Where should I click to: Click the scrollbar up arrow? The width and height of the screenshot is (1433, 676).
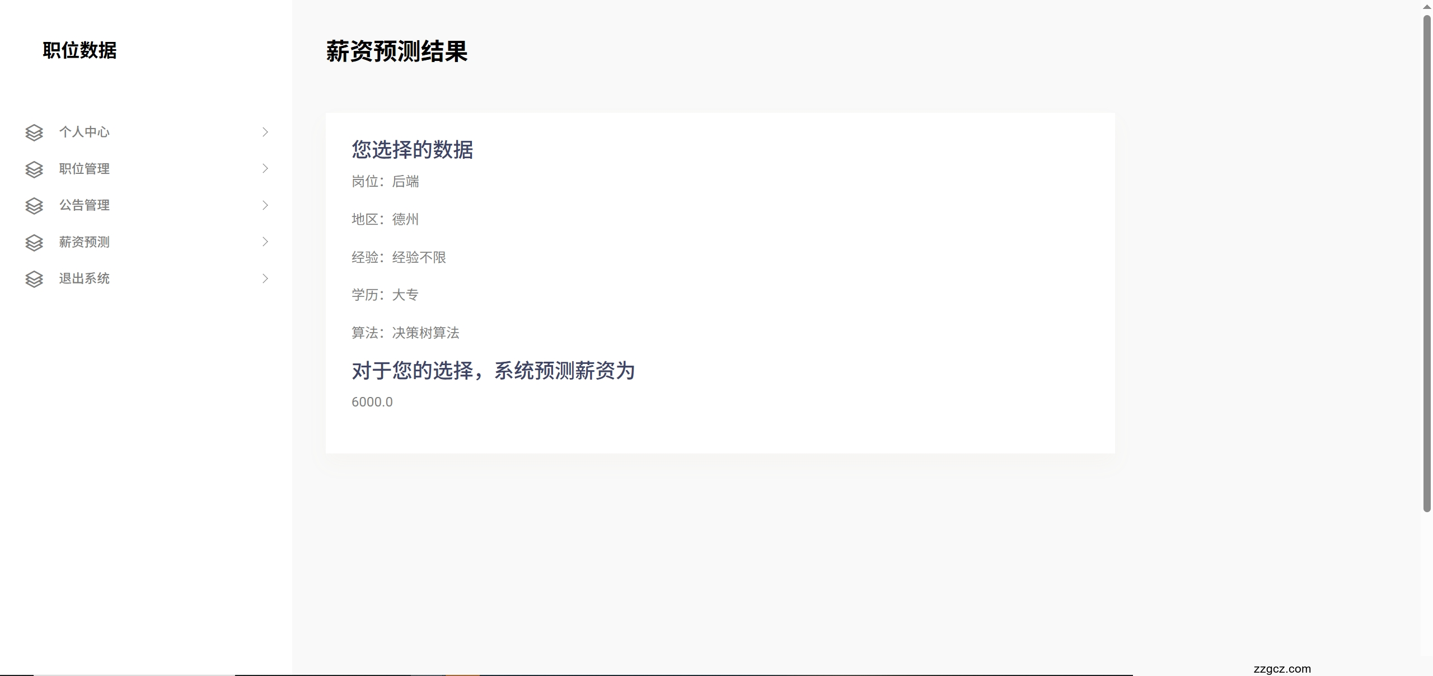point(1427,7)
